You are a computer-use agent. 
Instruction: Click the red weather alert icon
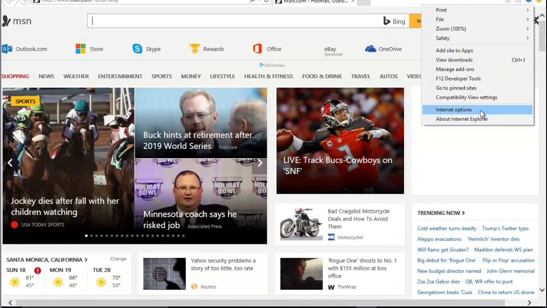click(38, 270)
